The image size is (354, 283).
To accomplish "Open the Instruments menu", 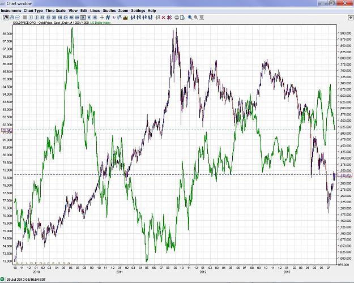I will pyautogui.click(x=11, y=11).
